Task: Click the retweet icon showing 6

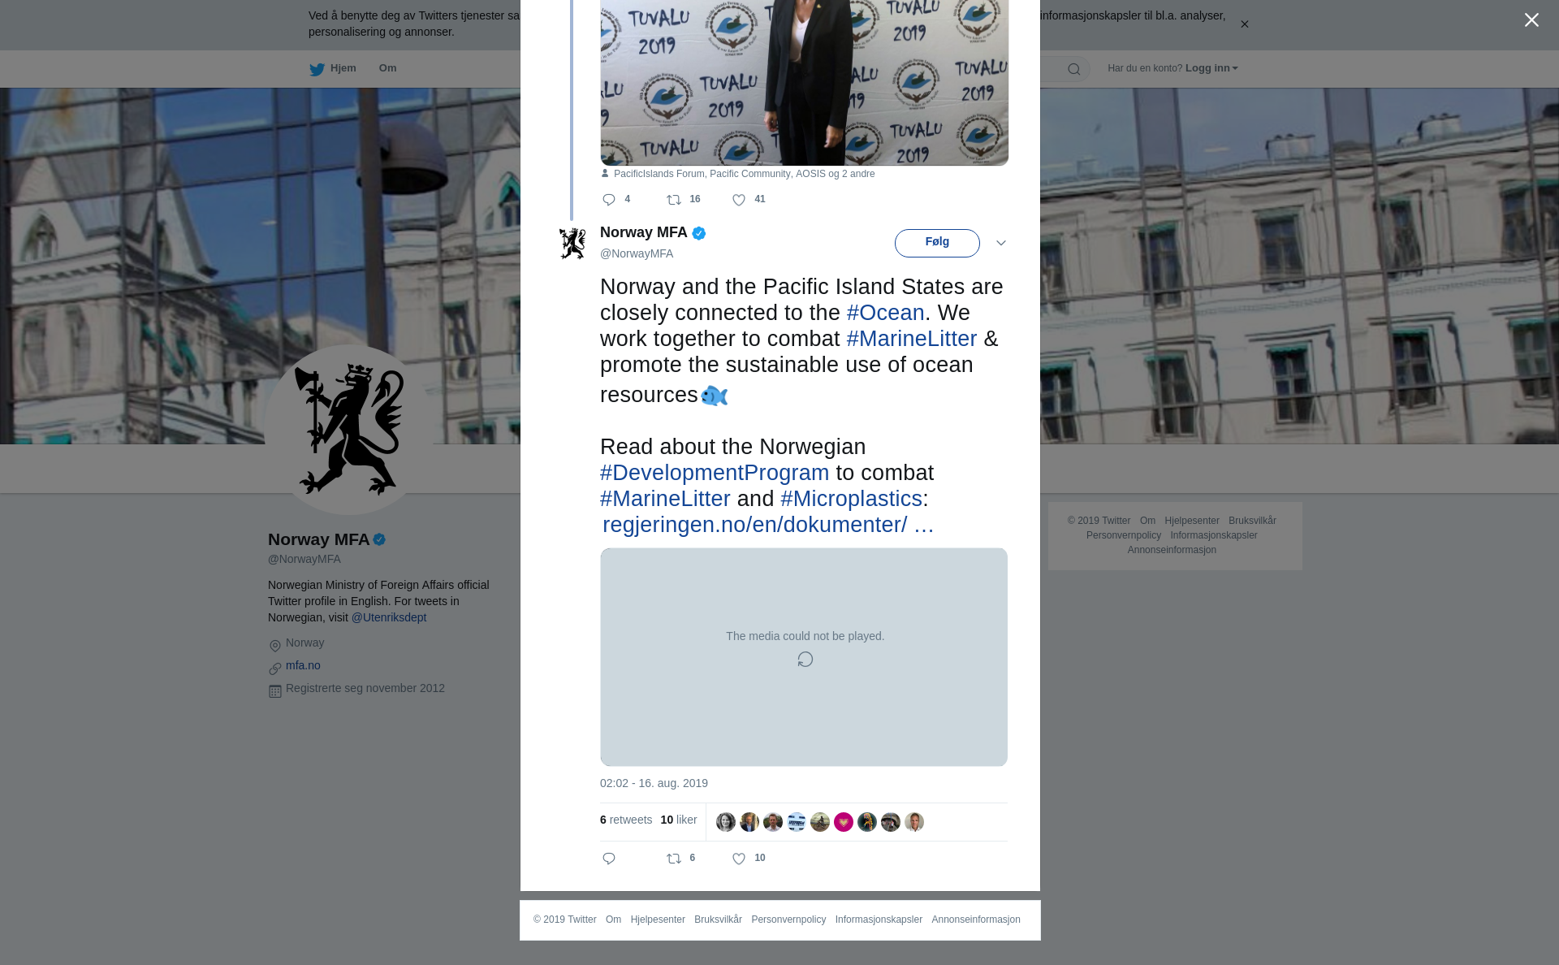Action: point(674,859)
